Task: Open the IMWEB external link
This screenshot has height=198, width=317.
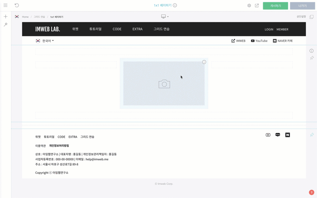Action: [238, 41]
